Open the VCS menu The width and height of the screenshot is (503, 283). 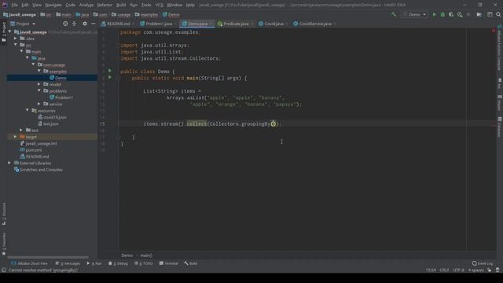point(159,5)
